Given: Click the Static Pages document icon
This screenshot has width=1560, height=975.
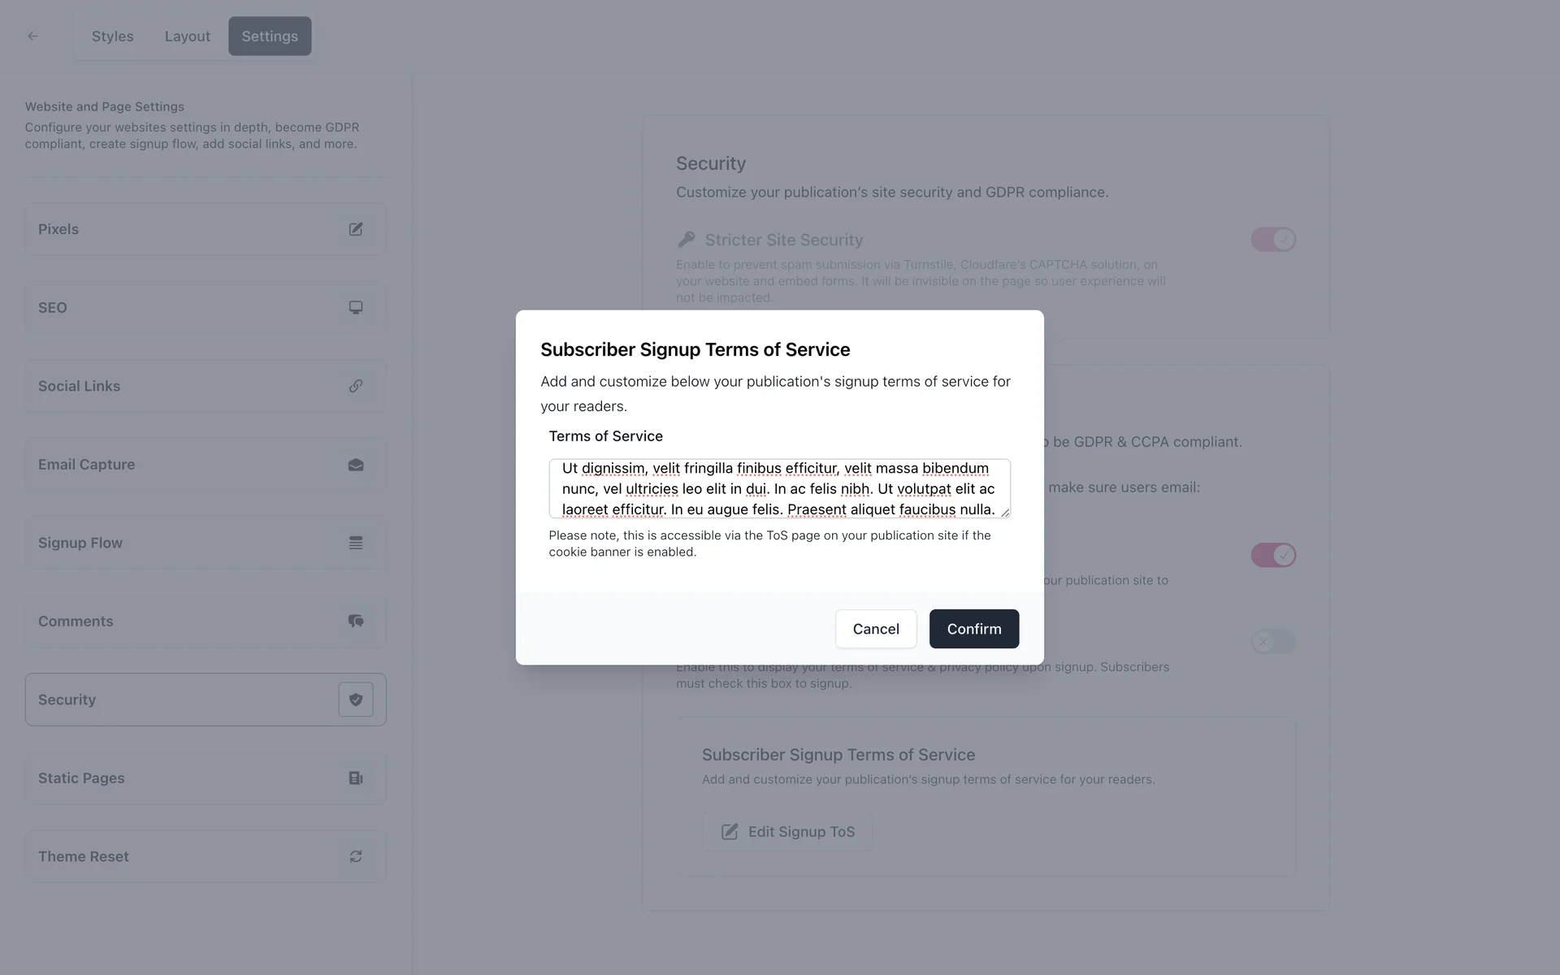Looking at the screenshot, I should click(x=356, y=778).
